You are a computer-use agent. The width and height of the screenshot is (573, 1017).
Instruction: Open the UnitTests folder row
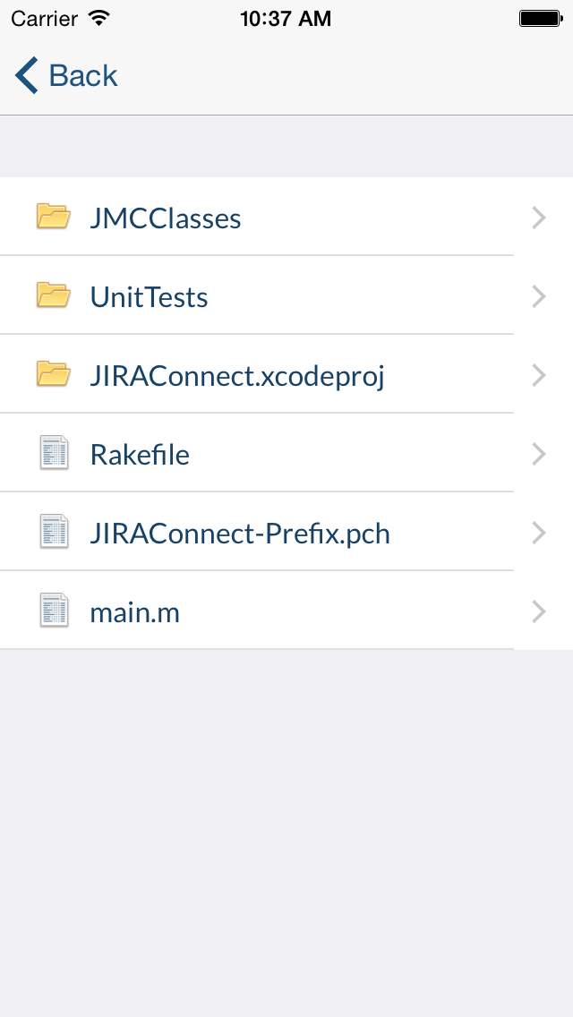[x=286, y=295]
